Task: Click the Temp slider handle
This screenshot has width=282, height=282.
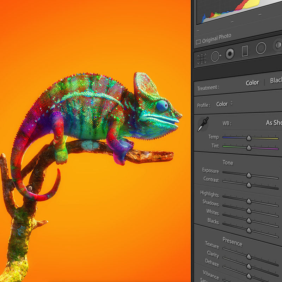Action: point(249,138)
